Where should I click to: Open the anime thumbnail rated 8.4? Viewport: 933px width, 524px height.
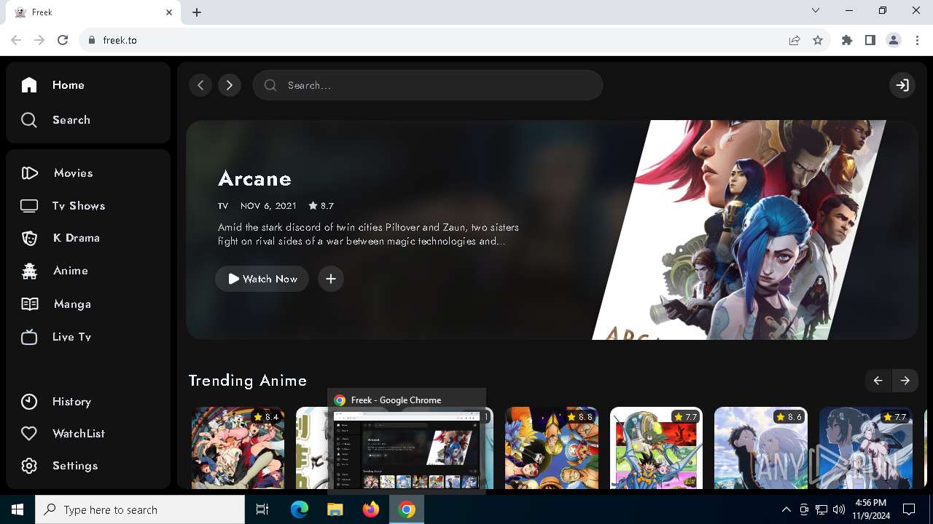(x=238, y=448)
